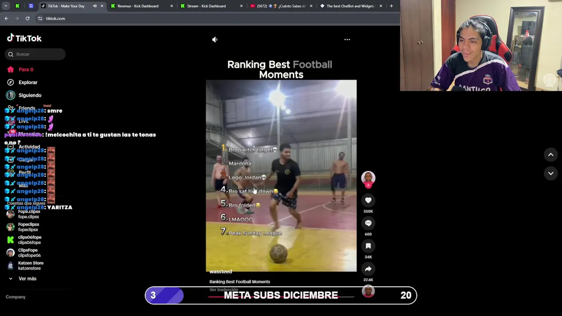Close the TikTok browser tab
The width and height of the screenshot is (562, 316).
click(102, 6)
